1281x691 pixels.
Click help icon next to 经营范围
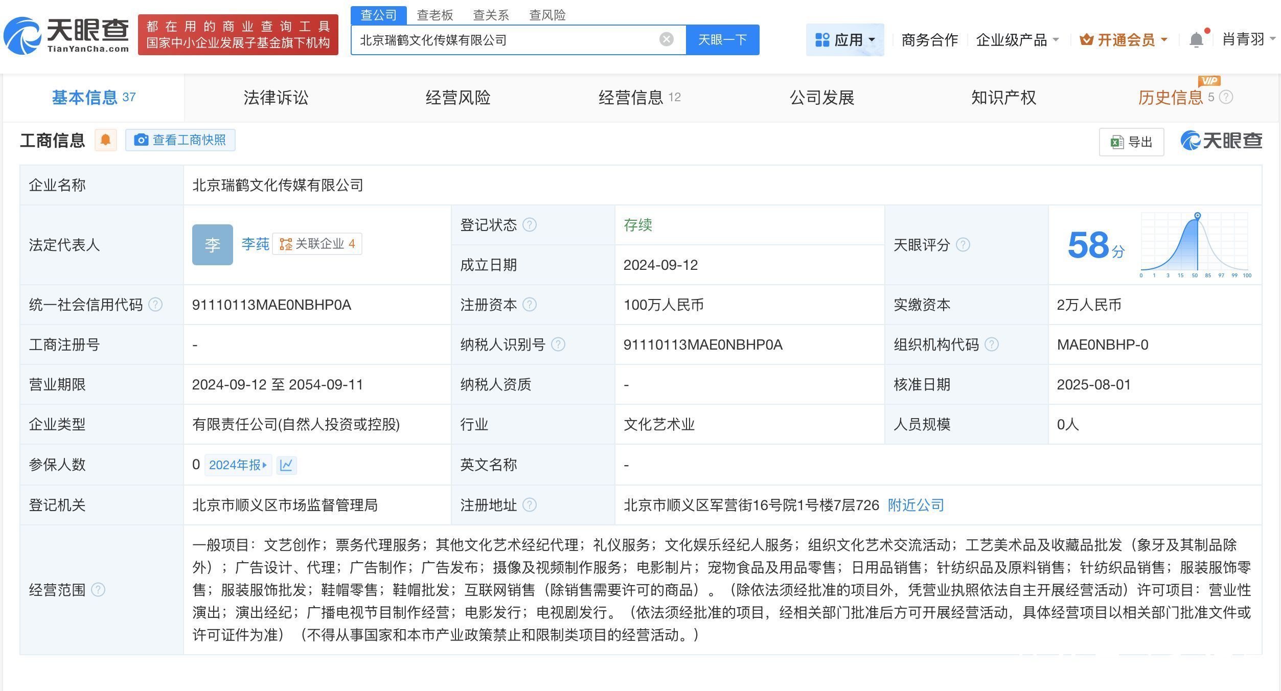point(98,590)
